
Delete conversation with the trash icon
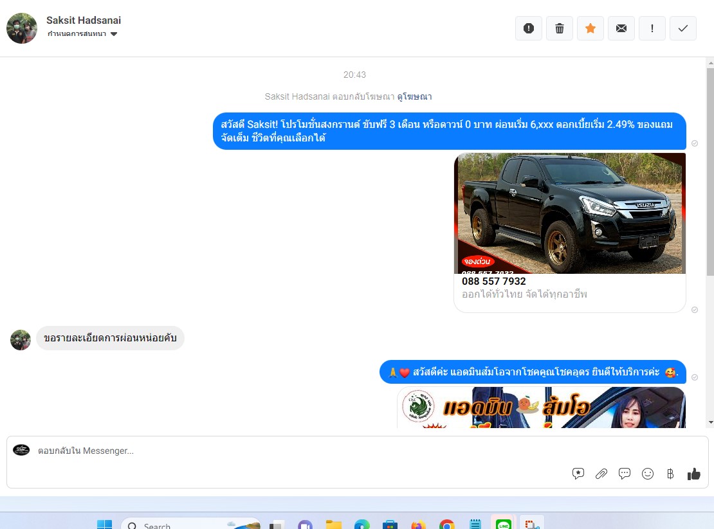click(559, 28)
